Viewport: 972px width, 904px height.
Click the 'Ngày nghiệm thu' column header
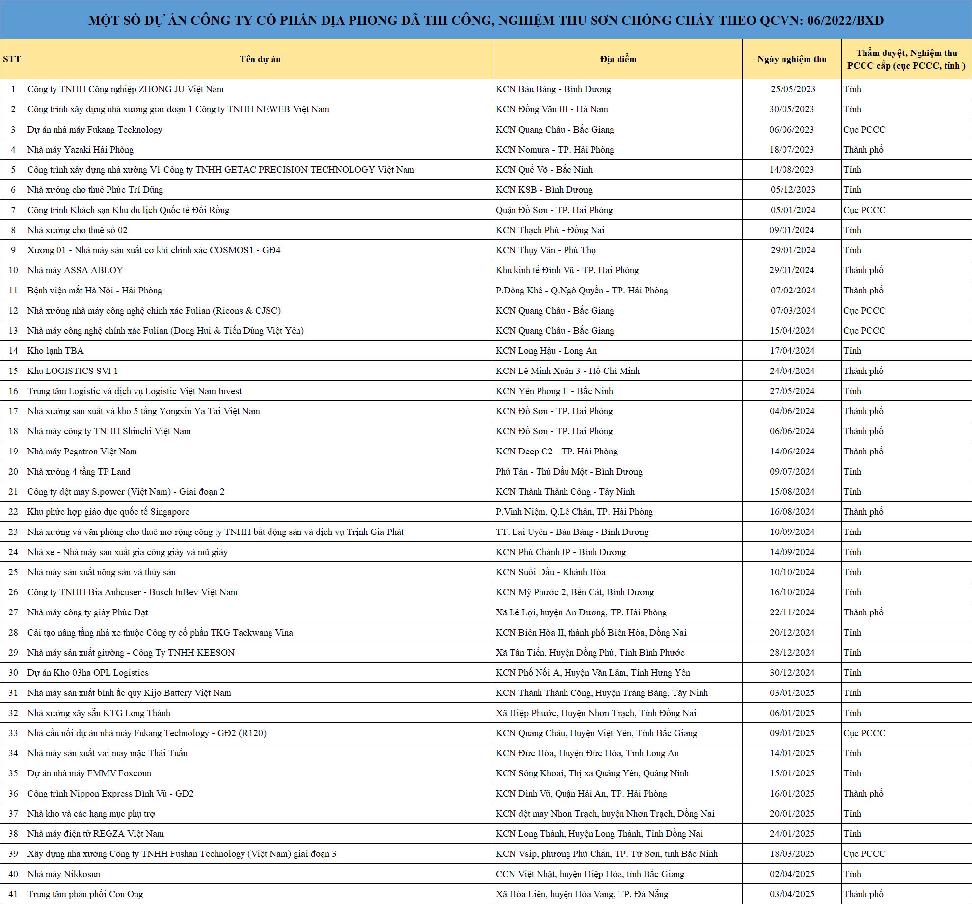click(x=792, y=59)
